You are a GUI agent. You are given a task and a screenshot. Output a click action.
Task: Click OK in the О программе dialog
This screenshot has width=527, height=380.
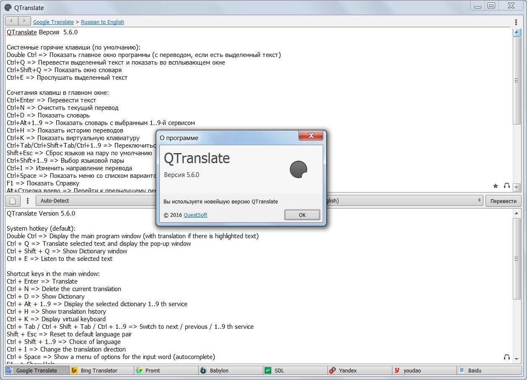click(302, 215)
